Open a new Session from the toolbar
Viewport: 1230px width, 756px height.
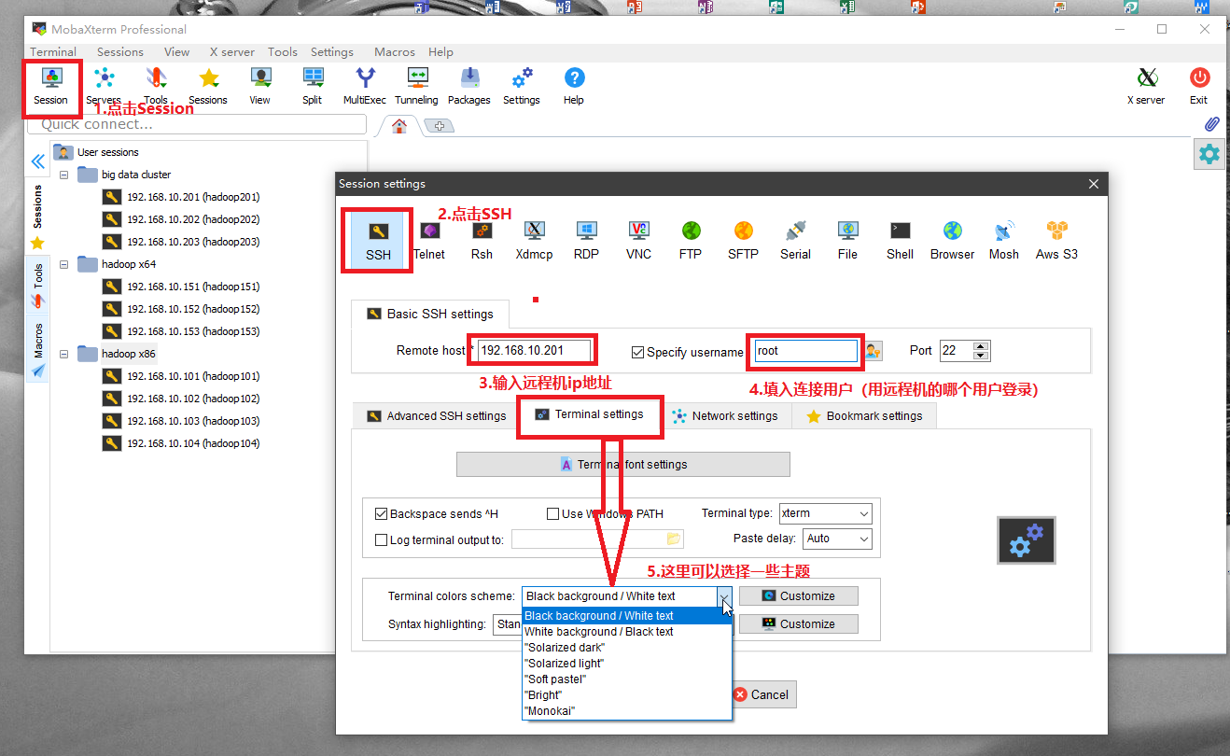(x=50, y=86)
